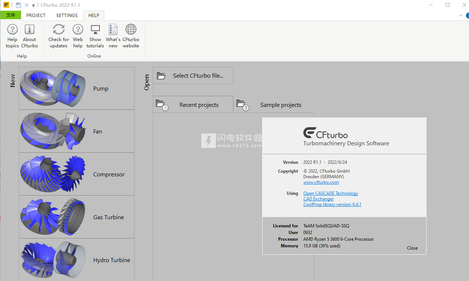Click the save icon in quick access toolbar
The height and width of the screenshot is (281, 469).
18,5
